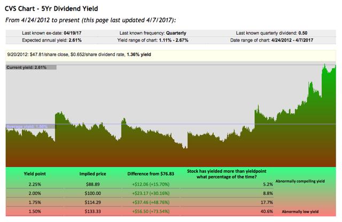Click 'Yield range of chart: 1.11% - 2.67%'

153,41
